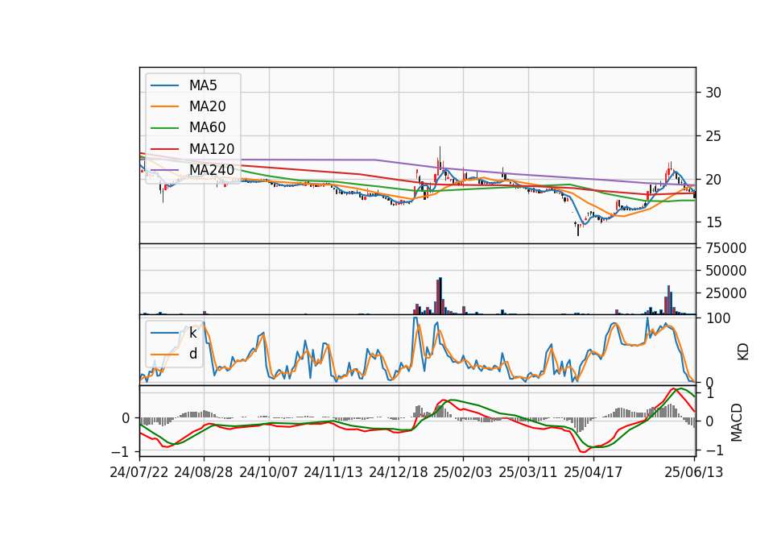
Task: Click the price axis value 30
Action: pos(713,93)
